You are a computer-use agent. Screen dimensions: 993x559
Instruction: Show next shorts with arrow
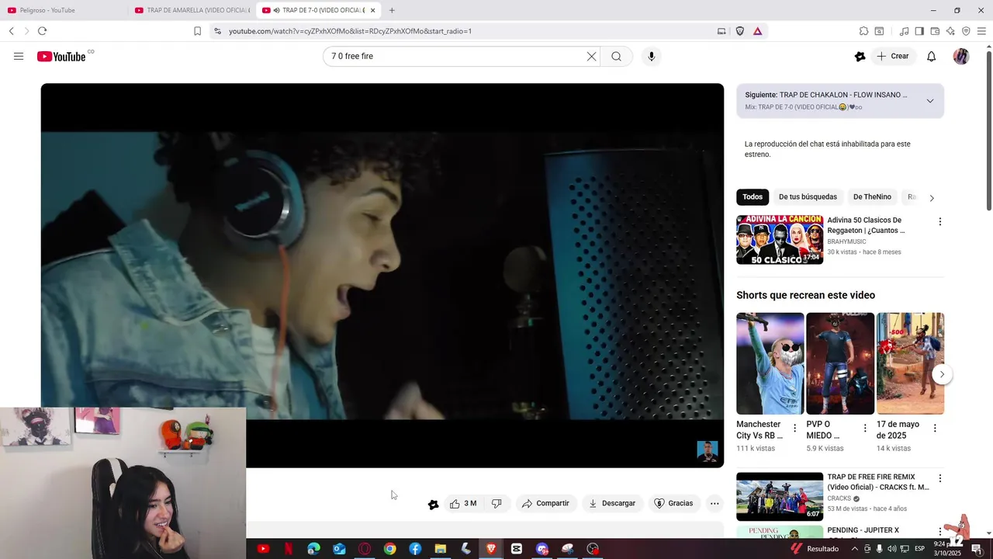click(942, 374)
